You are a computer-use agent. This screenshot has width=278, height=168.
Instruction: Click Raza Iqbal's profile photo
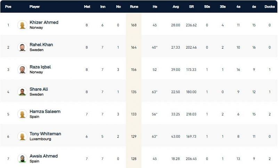[x=22, y=69]
